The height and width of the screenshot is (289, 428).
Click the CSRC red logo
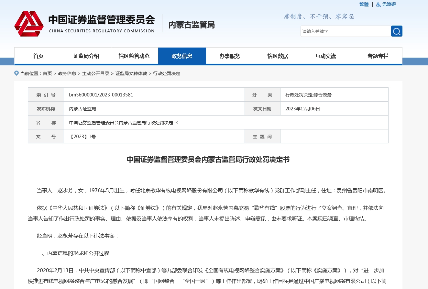point(29,24)
